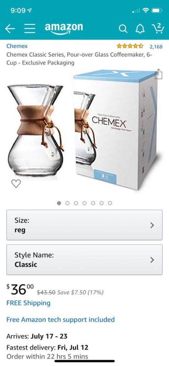Open Free Amazon tech support included link

pyautogui.click(x=60, y=320)
